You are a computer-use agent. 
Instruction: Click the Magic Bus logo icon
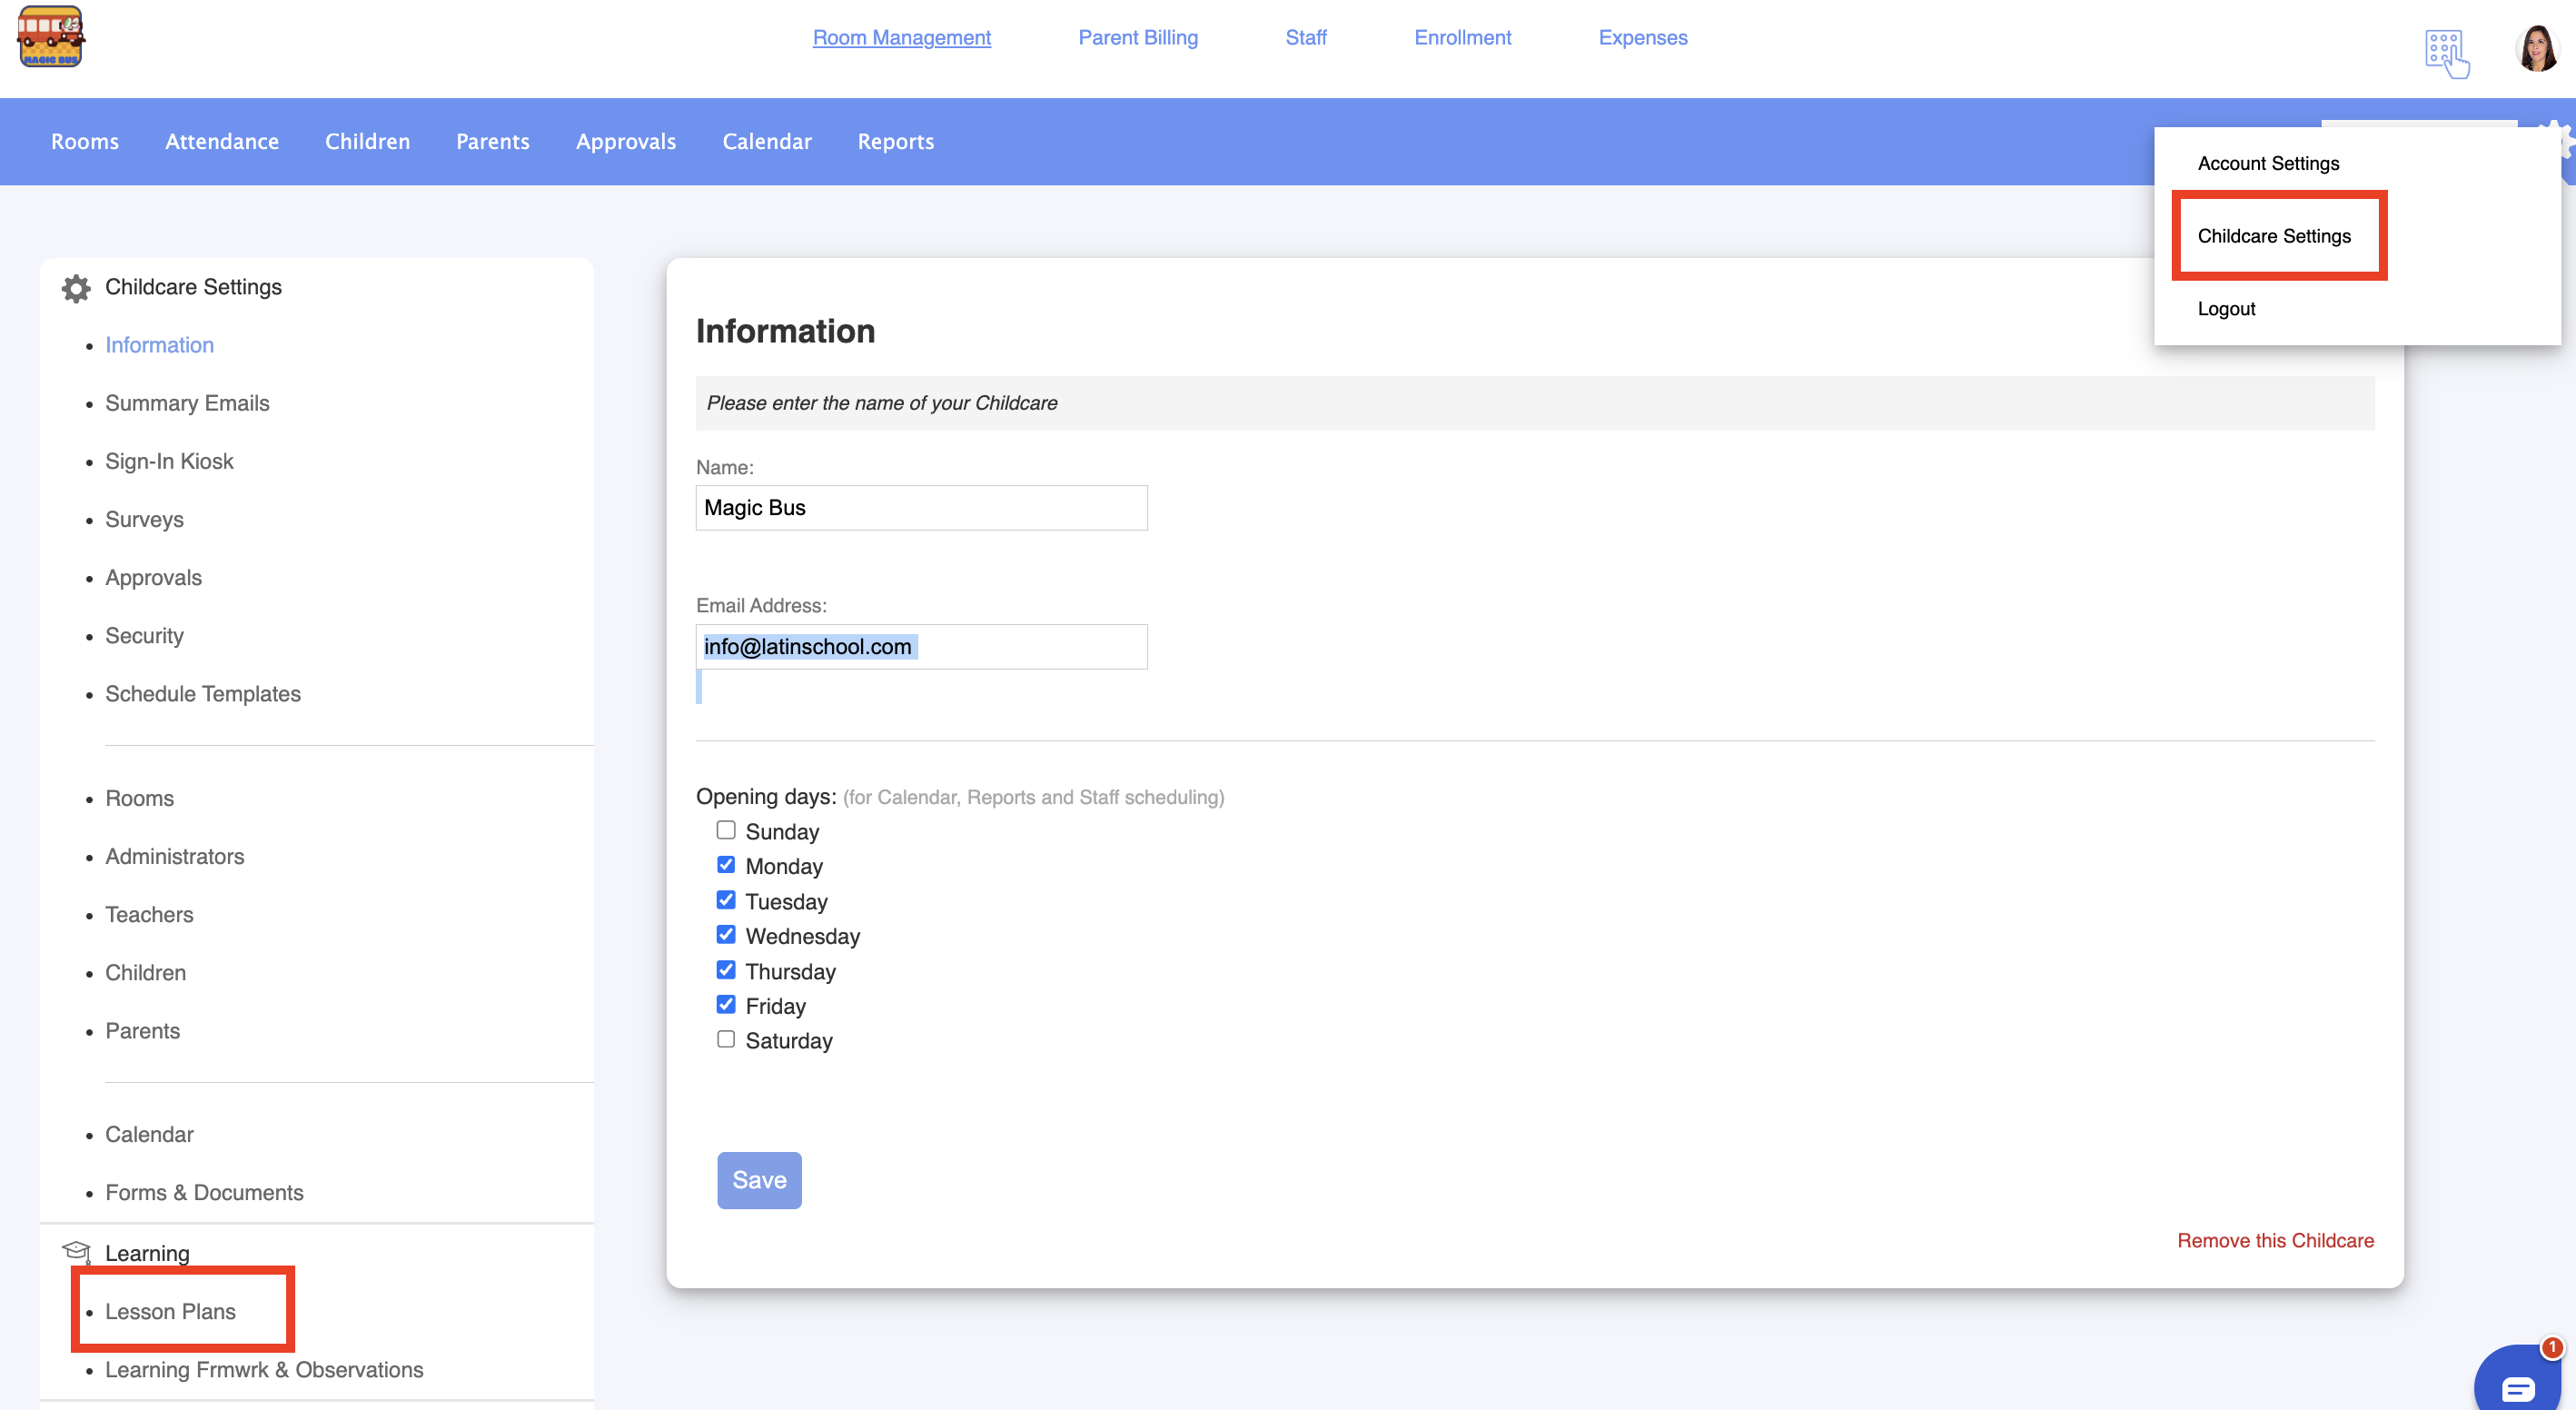(50, 38)
